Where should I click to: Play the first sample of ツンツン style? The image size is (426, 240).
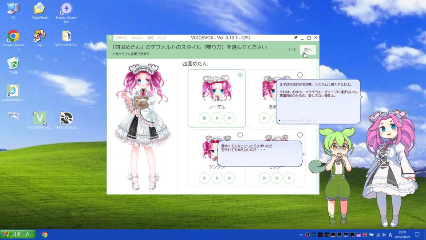coord(204,178)
